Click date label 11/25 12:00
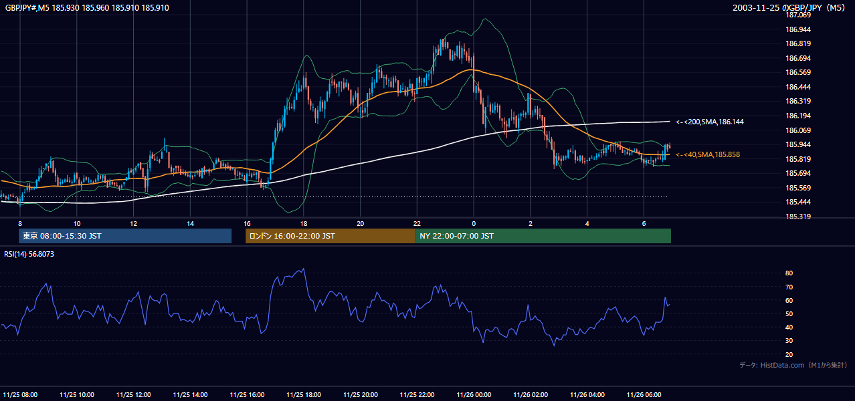Image resolution: width=855 pixels, height=401 pixels. coord(134,394)
